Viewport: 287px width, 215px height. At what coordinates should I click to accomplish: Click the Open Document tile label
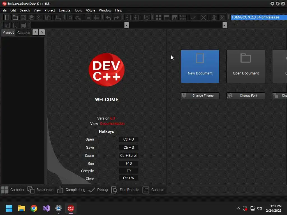coord(246,73)
